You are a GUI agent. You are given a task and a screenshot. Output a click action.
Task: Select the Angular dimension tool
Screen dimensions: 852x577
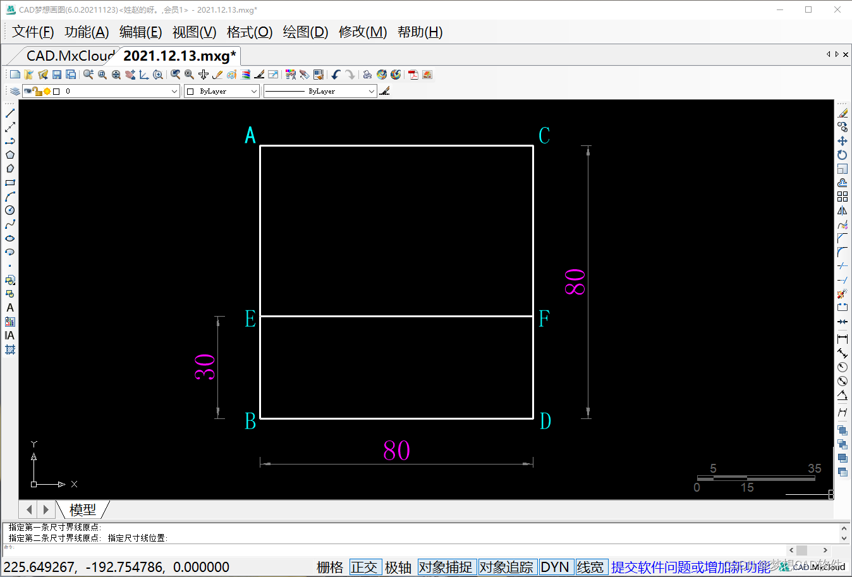pyautogui.click(x=843, y=395)
